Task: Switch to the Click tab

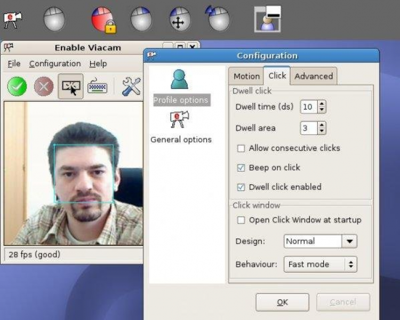Action: click(x=277, y=76)
